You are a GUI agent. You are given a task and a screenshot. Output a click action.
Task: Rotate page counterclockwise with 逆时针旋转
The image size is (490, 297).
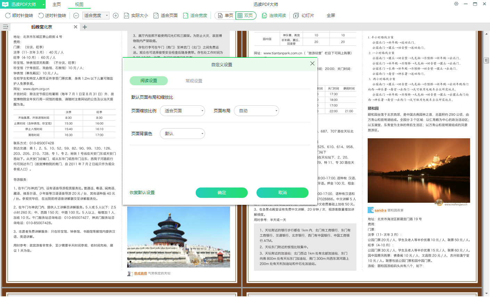(x=52, y=16)
